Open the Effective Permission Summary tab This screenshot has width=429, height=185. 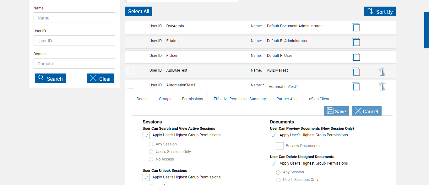click(x=240, y=99)
